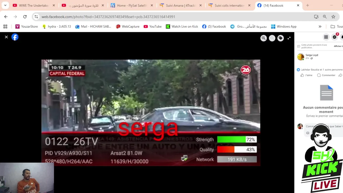Tag the photo with tag icon
343x193 pixels.
click(x=281, y=38)
